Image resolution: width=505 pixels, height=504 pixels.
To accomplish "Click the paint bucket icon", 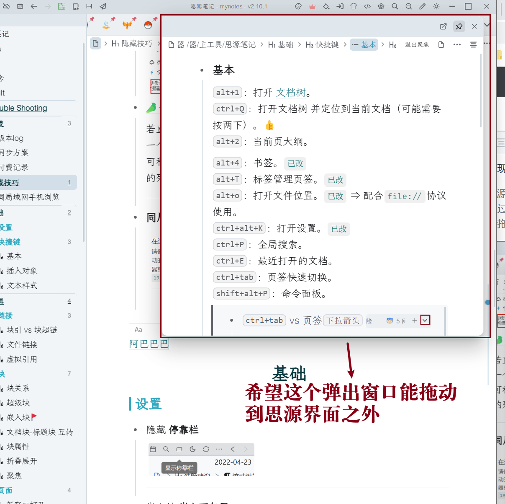I will pyautogui.click(x=326, y=6).
